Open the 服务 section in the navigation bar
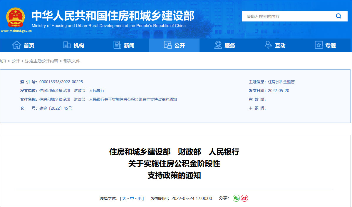 coord(225,45)
